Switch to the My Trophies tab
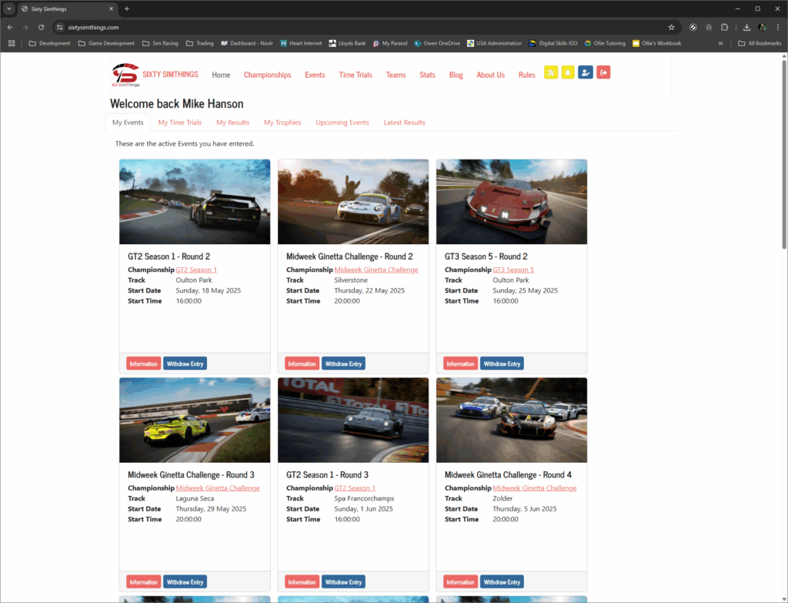 pyautogui.click(x=282, y=122)
